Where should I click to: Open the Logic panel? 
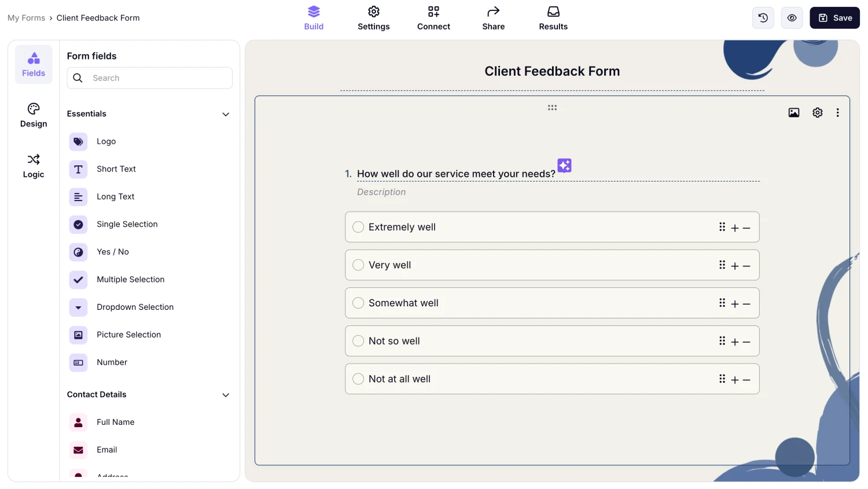(x=33, y=166)
